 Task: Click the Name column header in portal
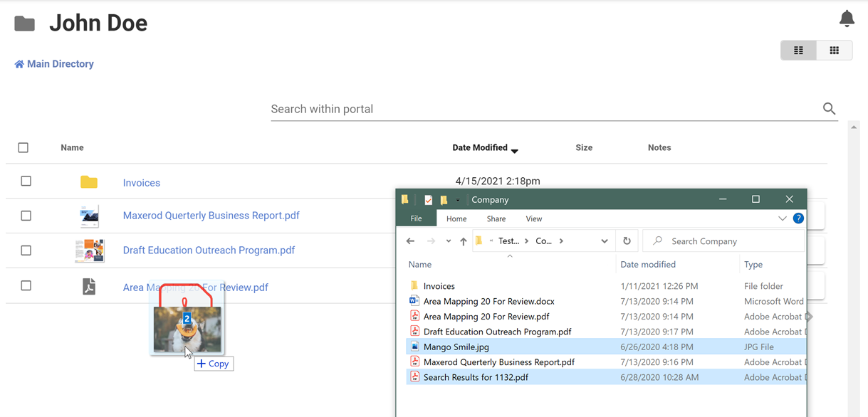pos(72,148)
